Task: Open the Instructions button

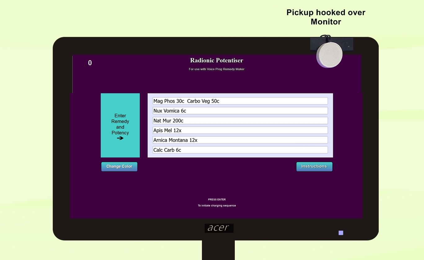Action: [x=314, y=167]
